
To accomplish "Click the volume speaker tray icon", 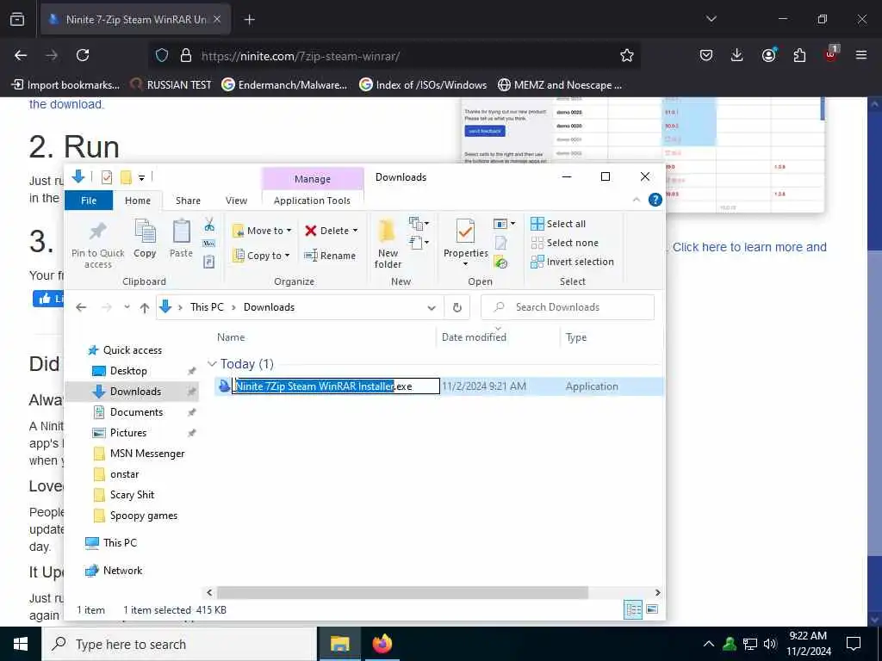I will 770,644.
